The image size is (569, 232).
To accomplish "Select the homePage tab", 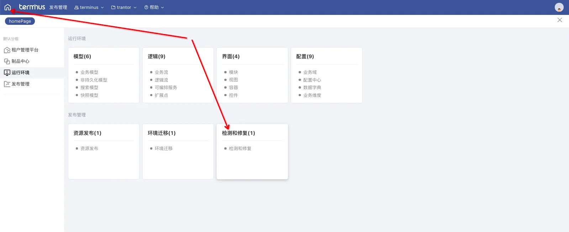I will tap(20, 21).
